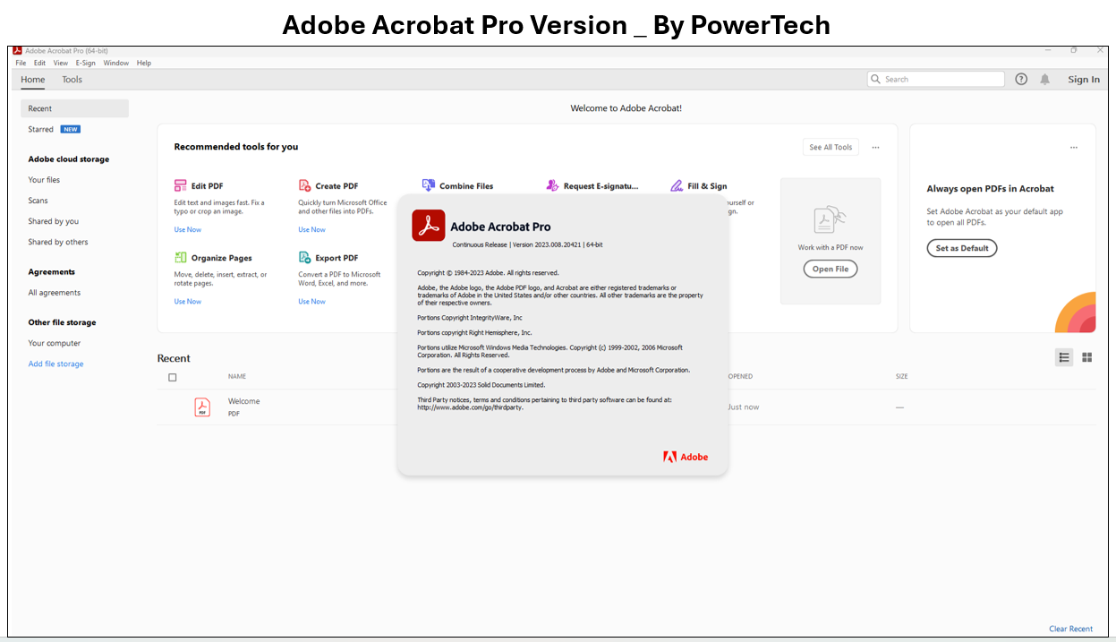Check the notifications bell icon
This screenshot has width=1116, height=642.
point(1044,79)
